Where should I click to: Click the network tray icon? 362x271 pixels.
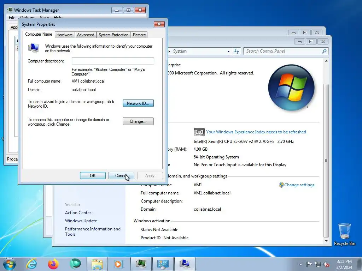coord(318,264)
